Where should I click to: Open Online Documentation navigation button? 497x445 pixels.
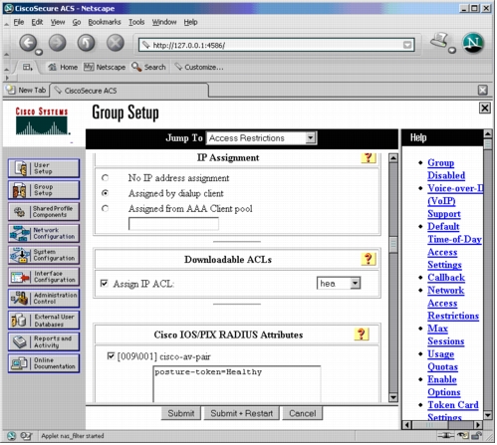(x=44, y=363)
